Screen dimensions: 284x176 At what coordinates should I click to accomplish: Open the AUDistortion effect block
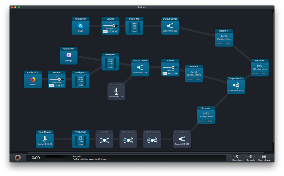coord(128,139)
